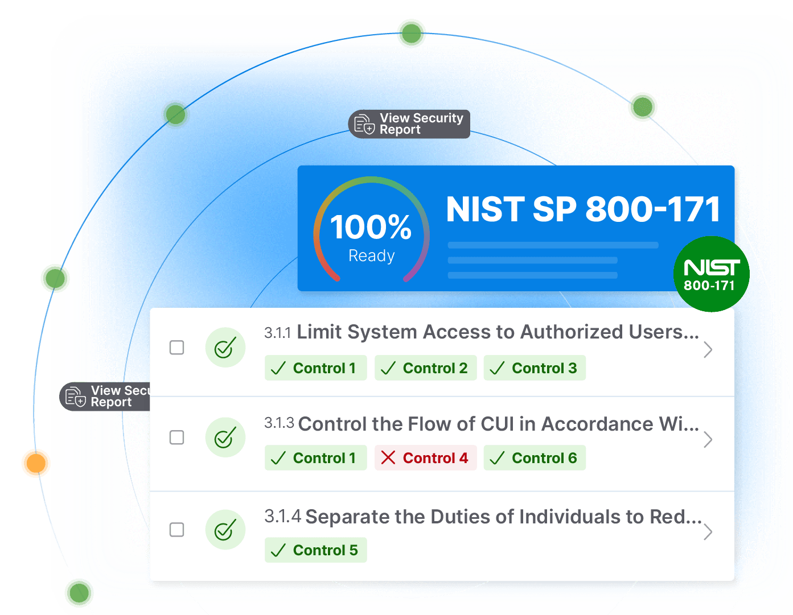Click the green status check icon for 3.1.1
This screenshot has height=615, width=793.
pos(225,348)
